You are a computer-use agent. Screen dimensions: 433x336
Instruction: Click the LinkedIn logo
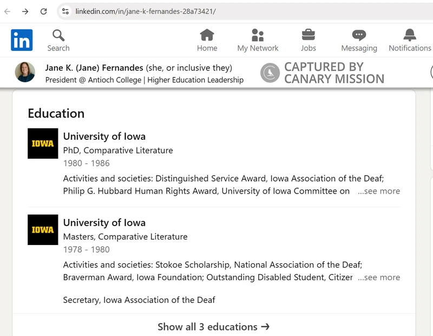click(22, 40)
